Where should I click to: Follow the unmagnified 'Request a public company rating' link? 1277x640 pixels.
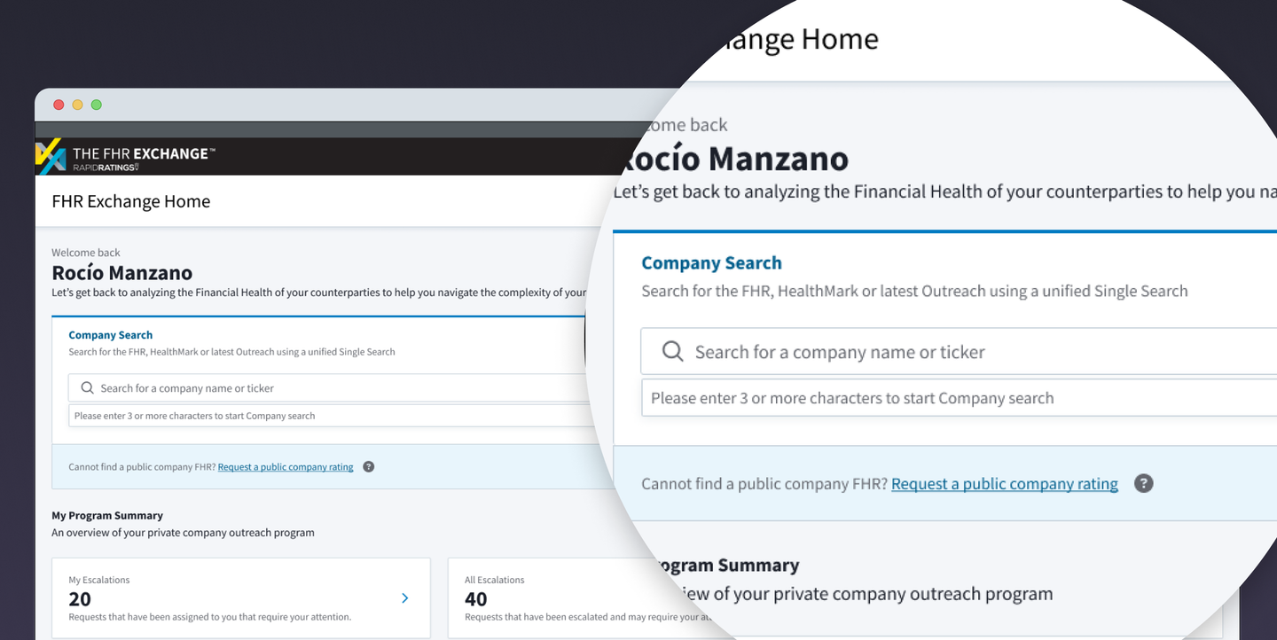click(286, 467)
